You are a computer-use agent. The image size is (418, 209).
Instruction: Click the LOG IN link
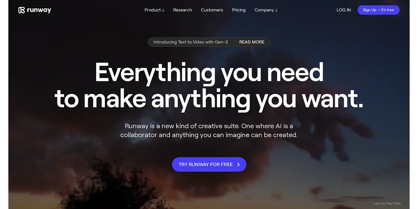point(343,10)
